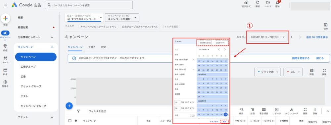Image resolution: width=331 pixels, height=125 pixels.
Task: Switch to the 設定 tab
Action: (104, 47)
